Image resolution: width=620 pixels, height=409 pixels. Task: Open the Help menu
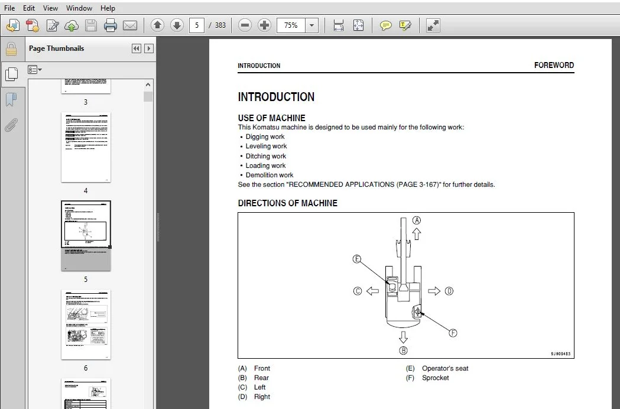click(108, 8)
